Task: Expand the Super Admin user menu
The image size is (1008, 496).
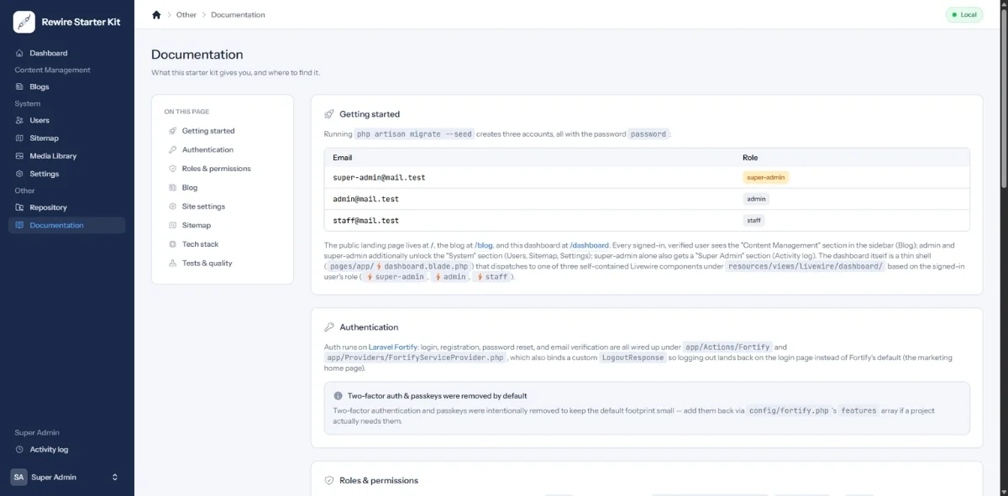Action: click(67, 477)
